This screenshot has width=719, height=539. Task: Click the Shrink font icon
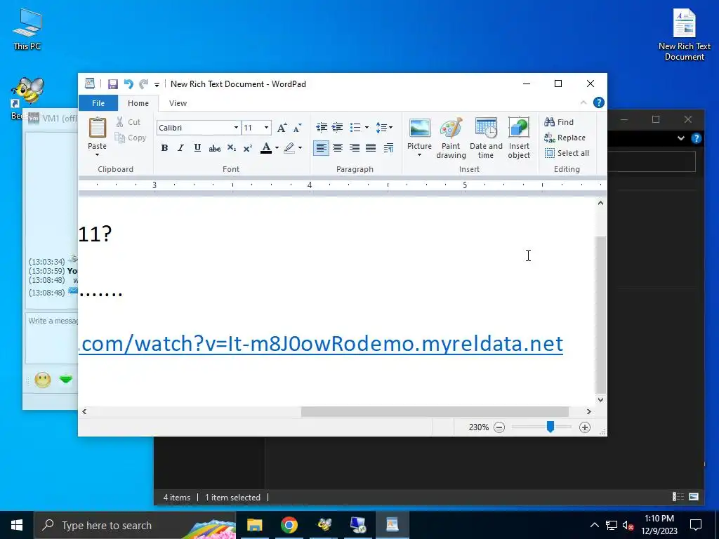tap(298, 128)
